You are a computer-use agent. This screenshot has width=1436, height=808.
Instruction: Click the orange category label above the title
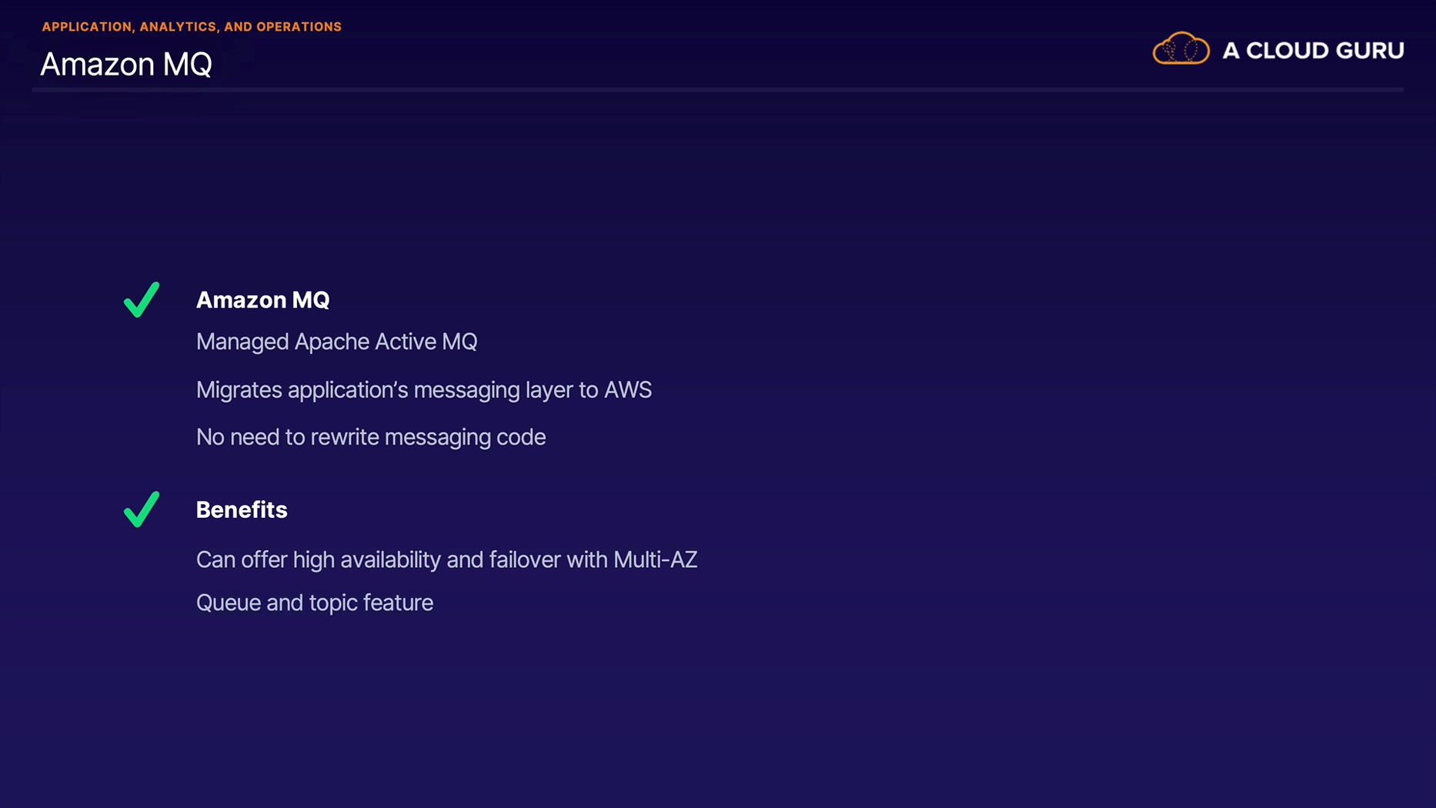[192, 27]
